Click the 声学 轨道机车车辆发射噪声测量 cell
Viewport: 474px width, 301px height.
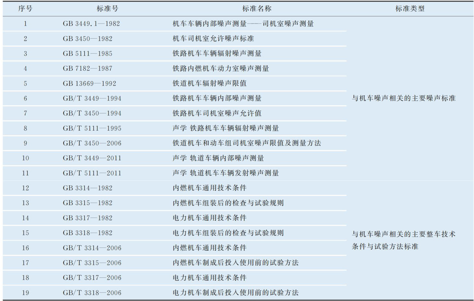click(x=226, y=173)
